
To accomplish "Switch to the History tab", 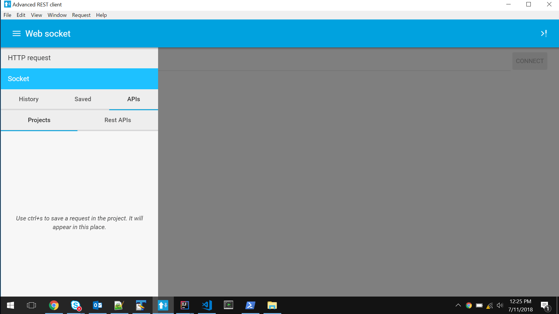I will (x=29, y=99).
